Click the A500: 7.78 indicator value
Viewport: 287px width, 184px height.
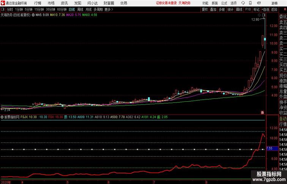(x=117, y=117)
